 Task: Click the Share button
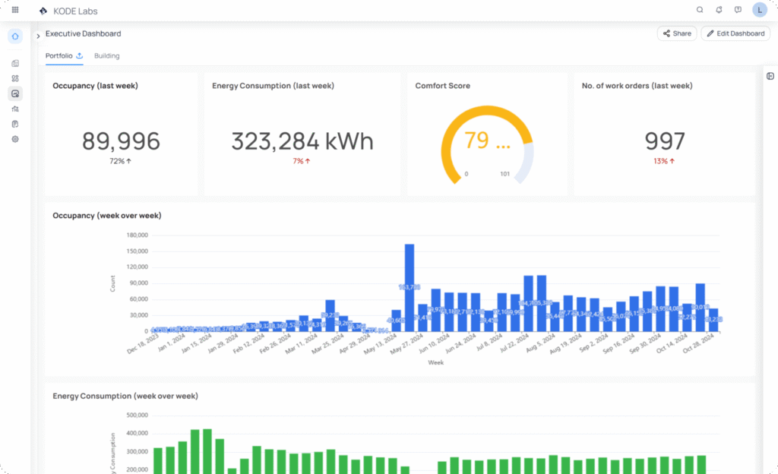(676, 33)
